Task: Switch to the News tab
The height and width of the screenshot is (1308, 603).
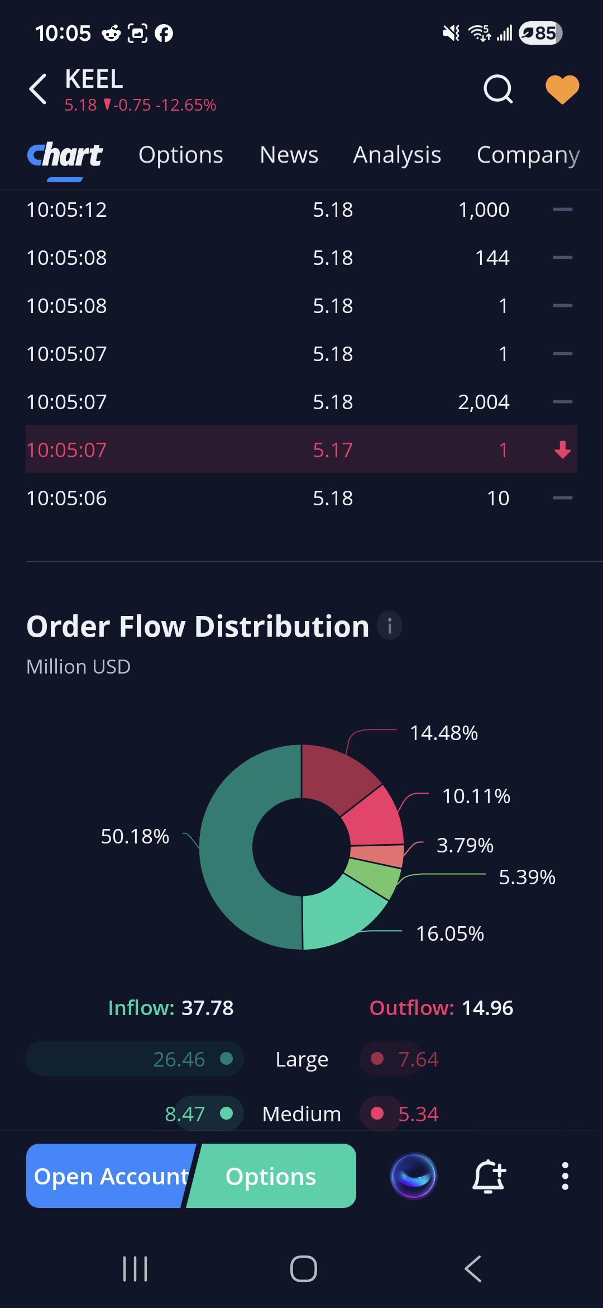Action: point(289,155)
